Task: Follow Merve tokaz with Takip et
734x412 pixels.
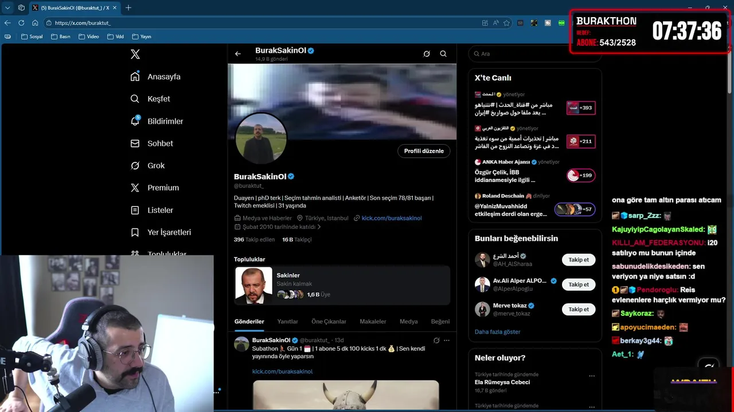Action: pyautogui.click(x=579, y=309)
